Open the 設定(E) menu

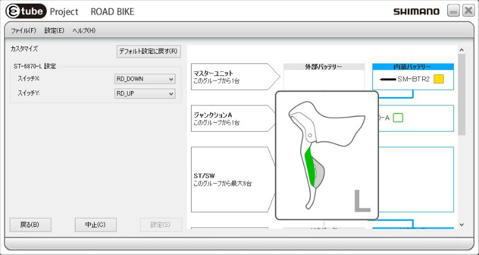(x=54, y=31)
